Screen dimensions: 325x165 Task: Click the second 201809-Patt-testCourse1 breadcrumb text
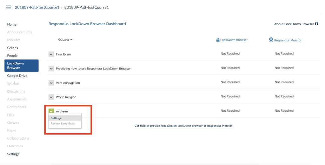click(x=86, y=8)
